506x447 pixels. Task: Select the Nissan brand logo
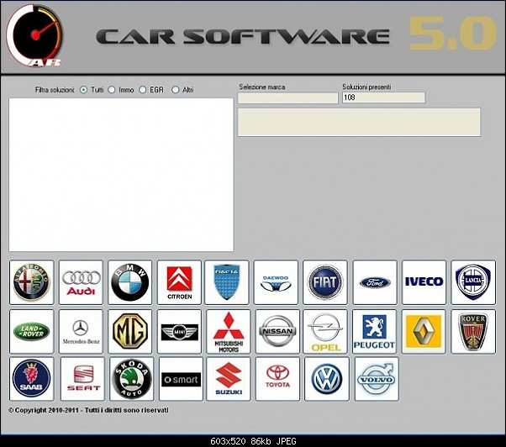point(277,332)
